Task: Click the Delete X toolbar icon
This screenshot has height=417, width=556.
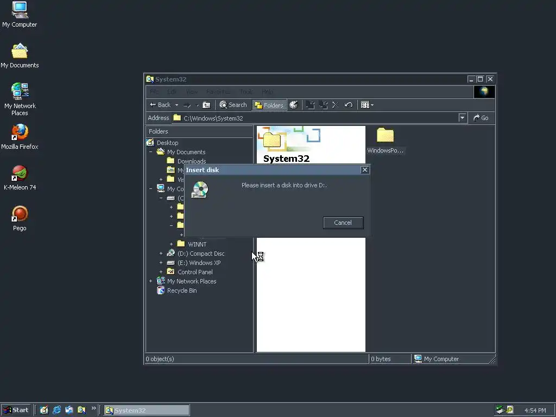Action: pos(336,105)
